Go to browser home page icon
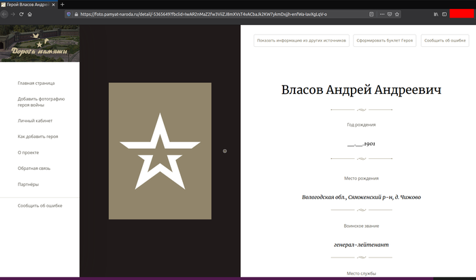Screen dimensions: 476x280 tap(30, 14)
